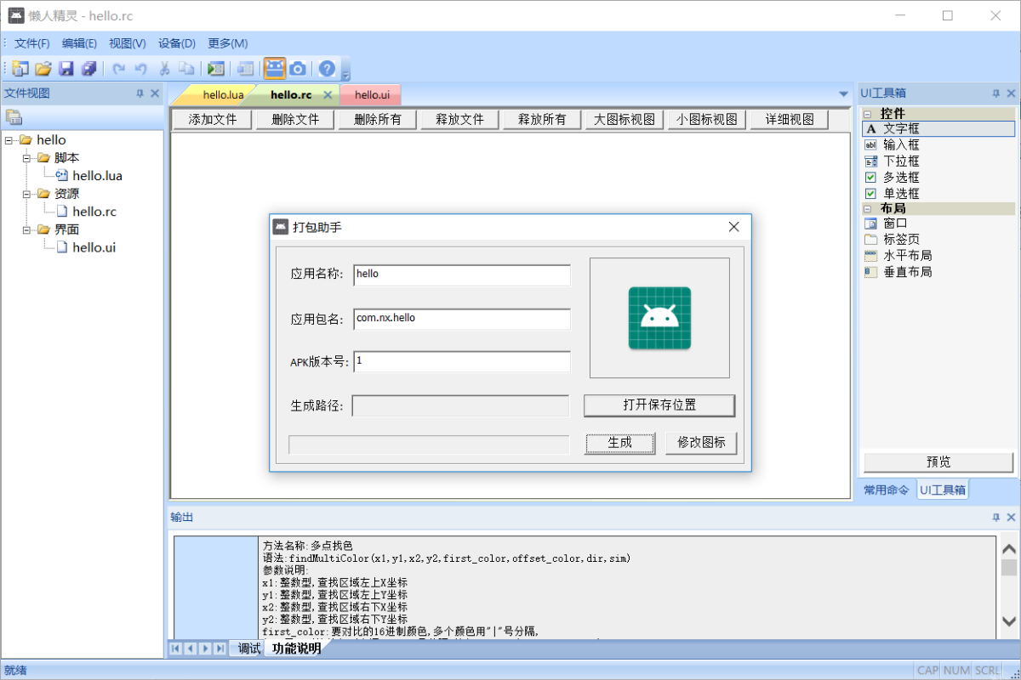Click the 应用包名 input field
This screenshot has width=1021, height=680.
[462, 319]
